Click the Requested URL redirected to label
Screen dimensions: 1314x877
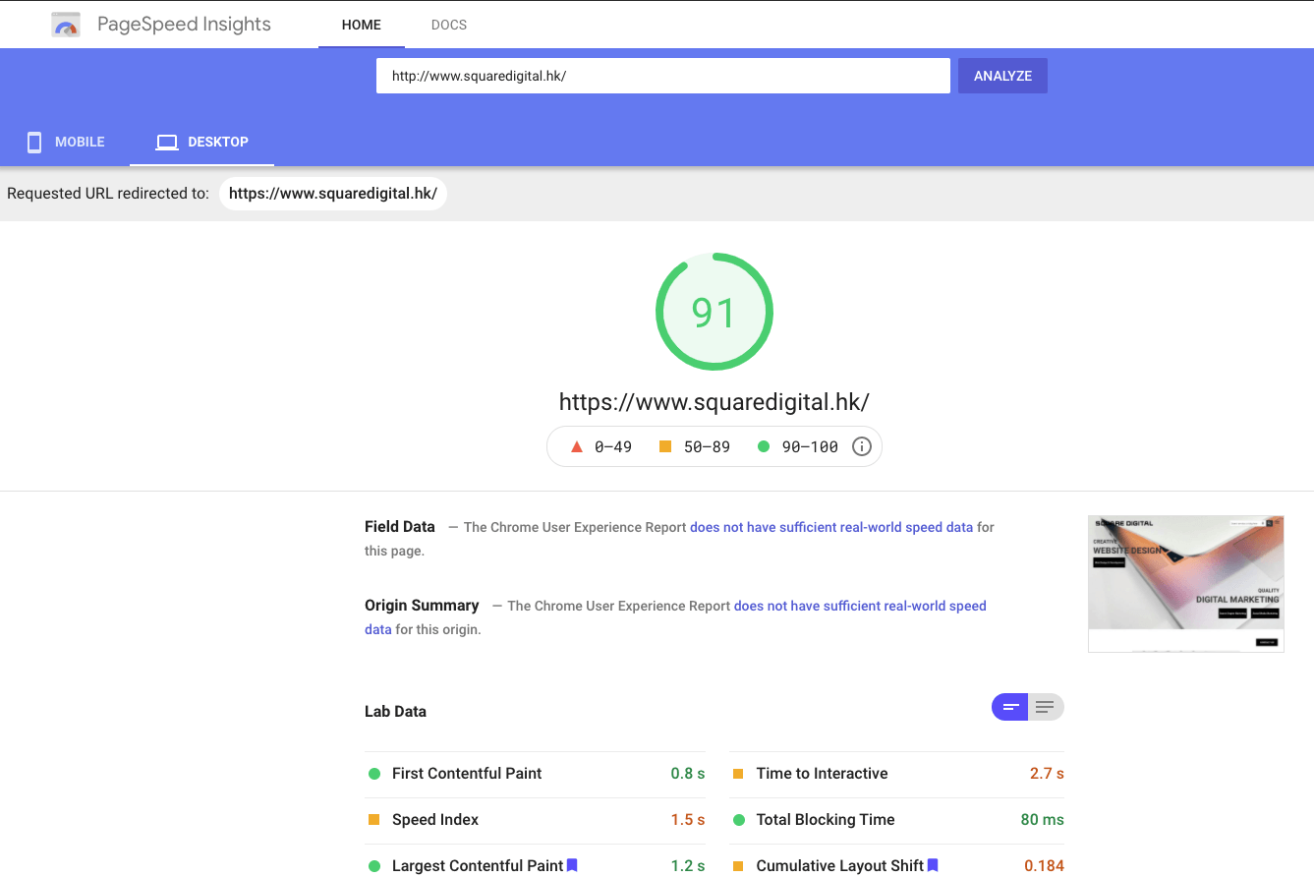click(108, 194)
